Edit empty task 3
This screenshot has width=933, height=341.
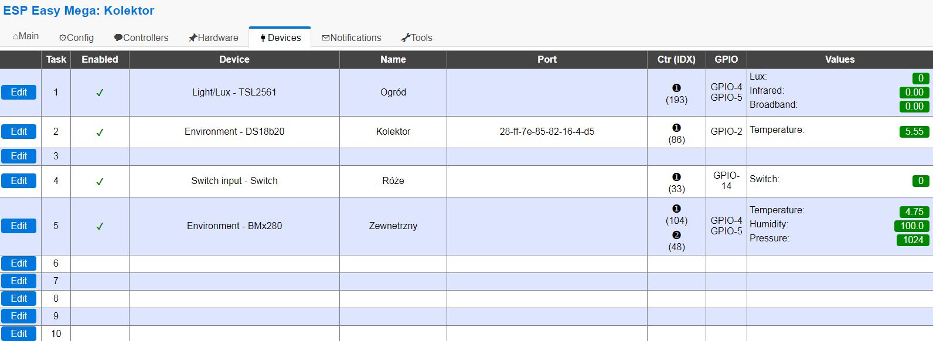point(19,156)
